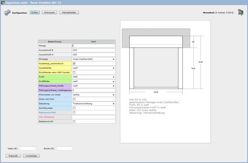This screenshot has width=248, height=163.
Task: Click the Netto price field
Action: point(28,149)
